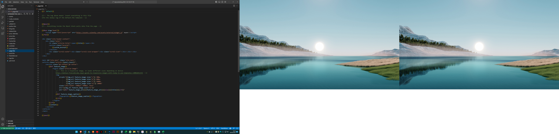
Task: Open the Source Control view
Action: (3, 17)
